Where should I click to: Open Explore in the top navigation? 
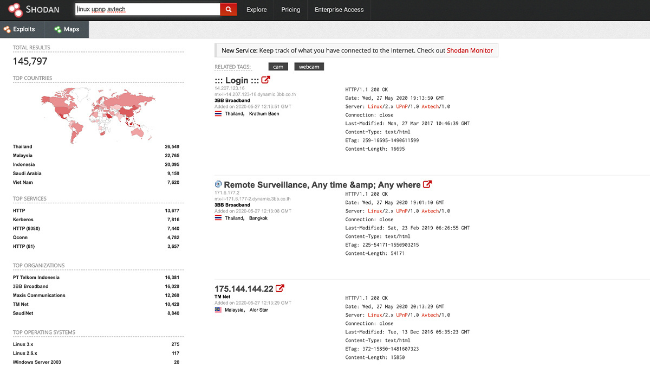[x=256, y=10]
